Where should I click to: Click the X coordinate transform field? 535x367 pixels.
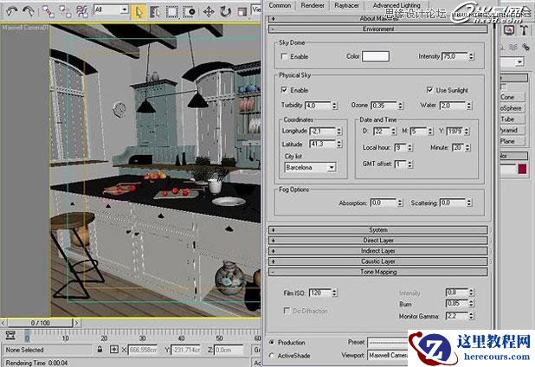142,350
